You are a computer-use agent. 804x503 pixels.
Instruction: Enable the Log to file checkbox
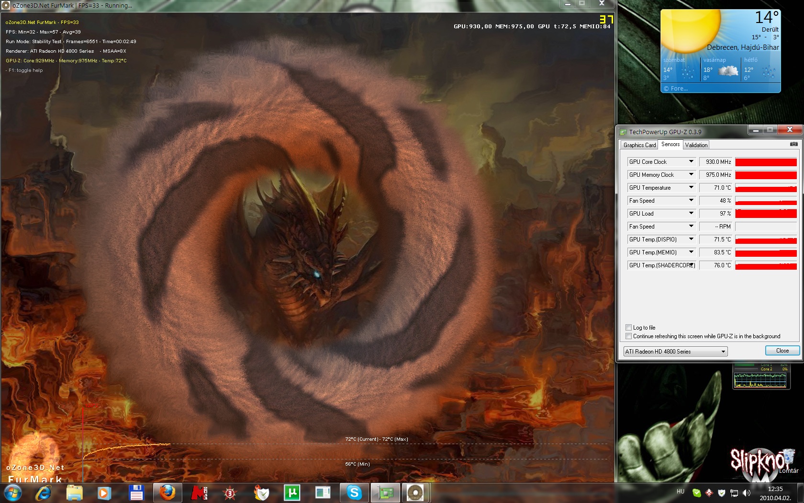[628, 328]
